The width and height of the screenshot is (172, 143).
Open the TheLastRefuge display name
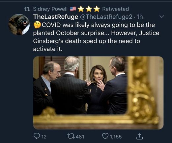56,17
